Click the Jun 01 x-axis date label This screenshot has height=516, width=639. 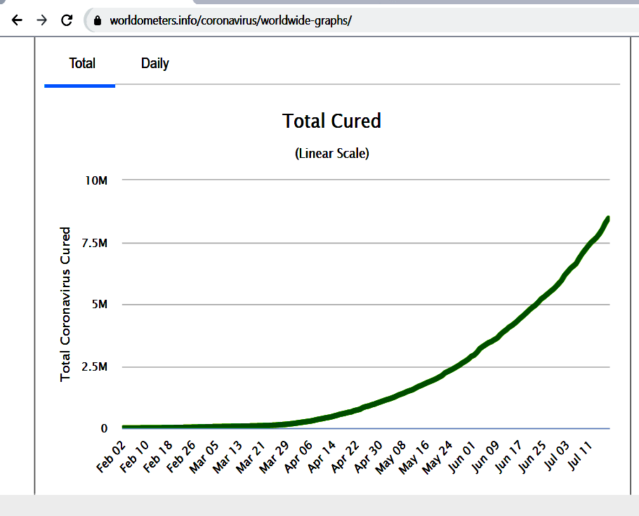[x=462, y=458]
